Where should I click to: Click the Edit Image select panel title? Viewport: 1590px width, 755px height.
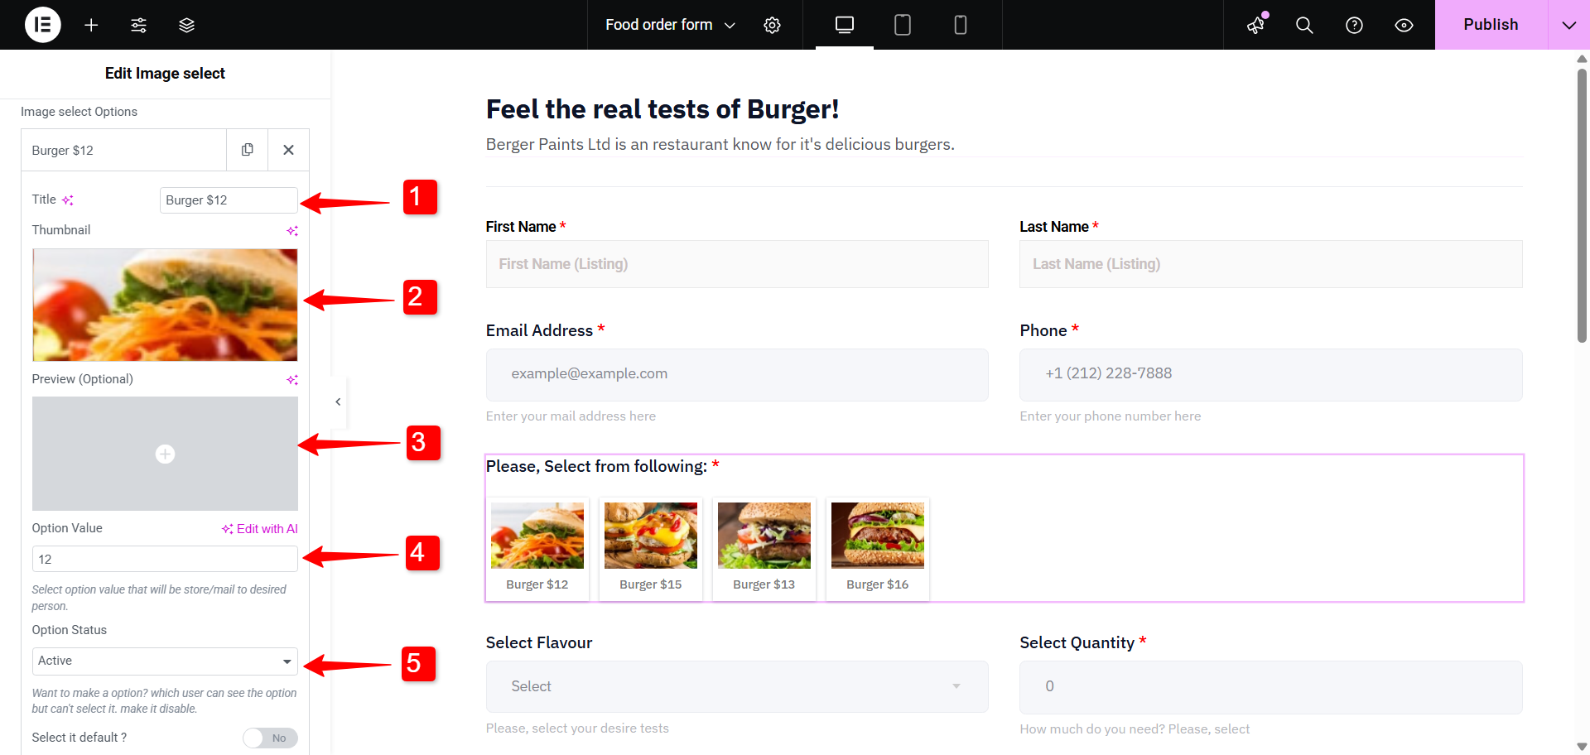[x=165, y=74]
